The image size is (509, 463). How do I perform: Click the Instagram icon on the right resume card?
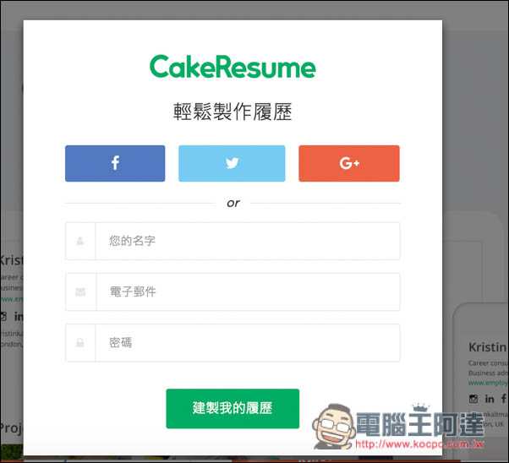473,399
